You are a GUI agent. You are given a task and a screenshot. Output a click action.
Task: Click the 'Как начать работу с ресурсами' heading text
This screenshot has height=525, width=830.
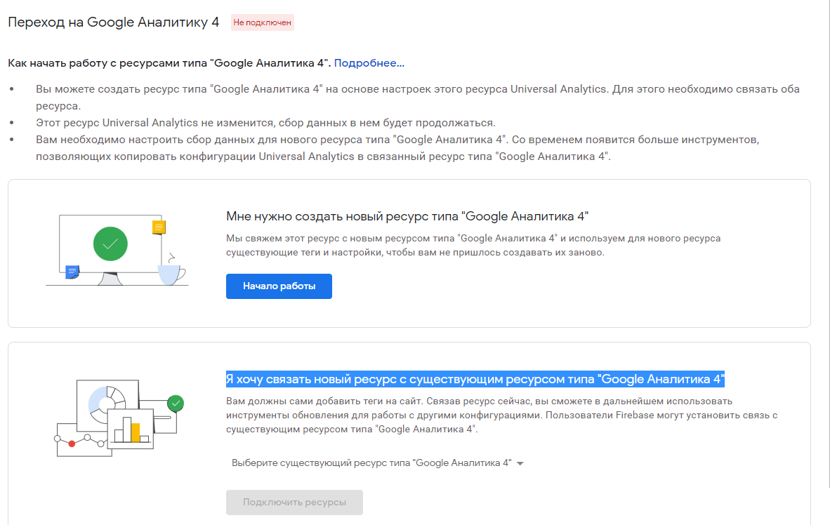click(169, 63)
